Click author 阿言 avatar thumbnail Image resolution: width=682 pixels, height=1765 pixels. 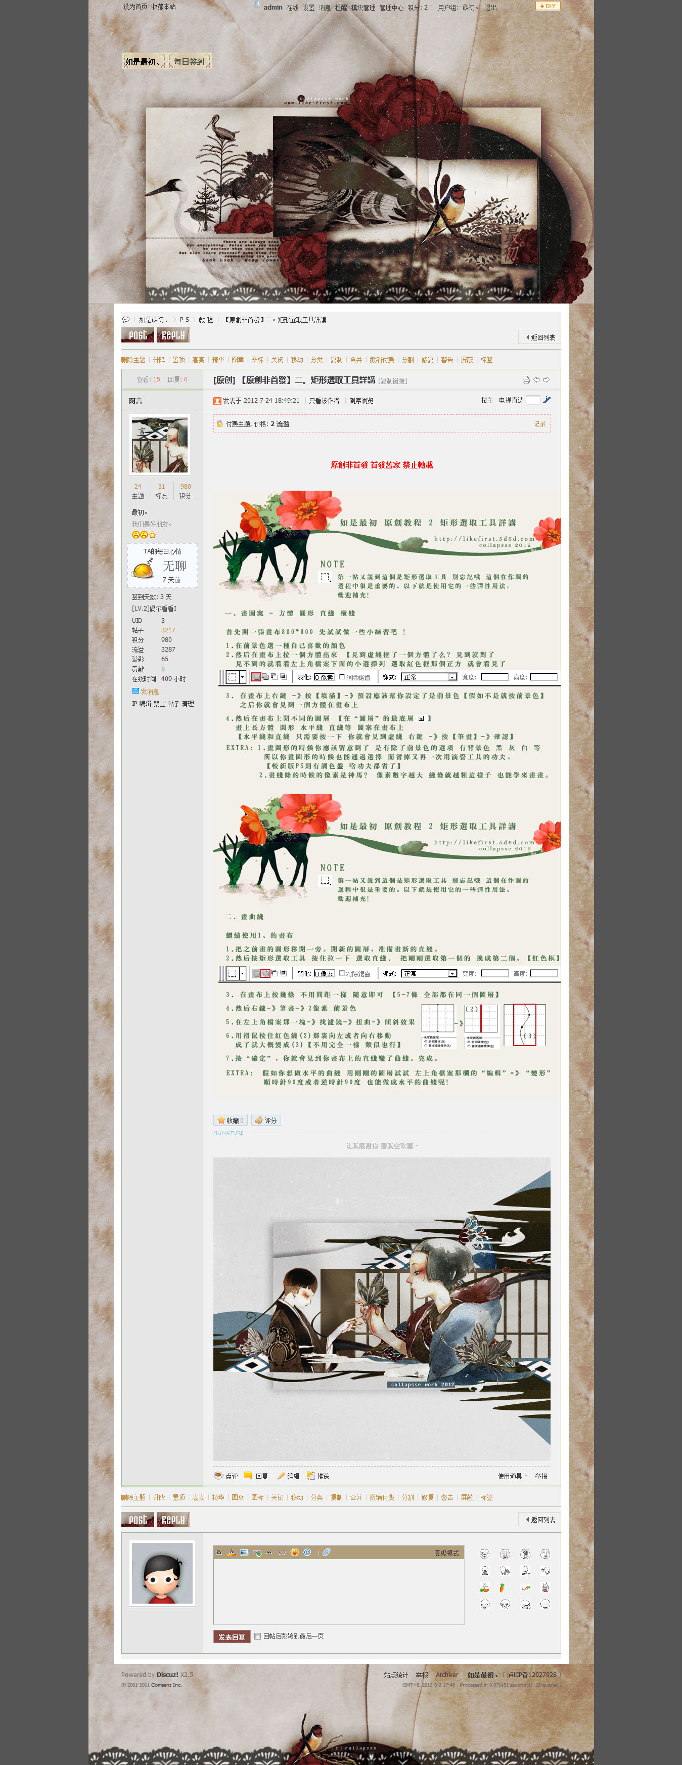click(160, 445)
